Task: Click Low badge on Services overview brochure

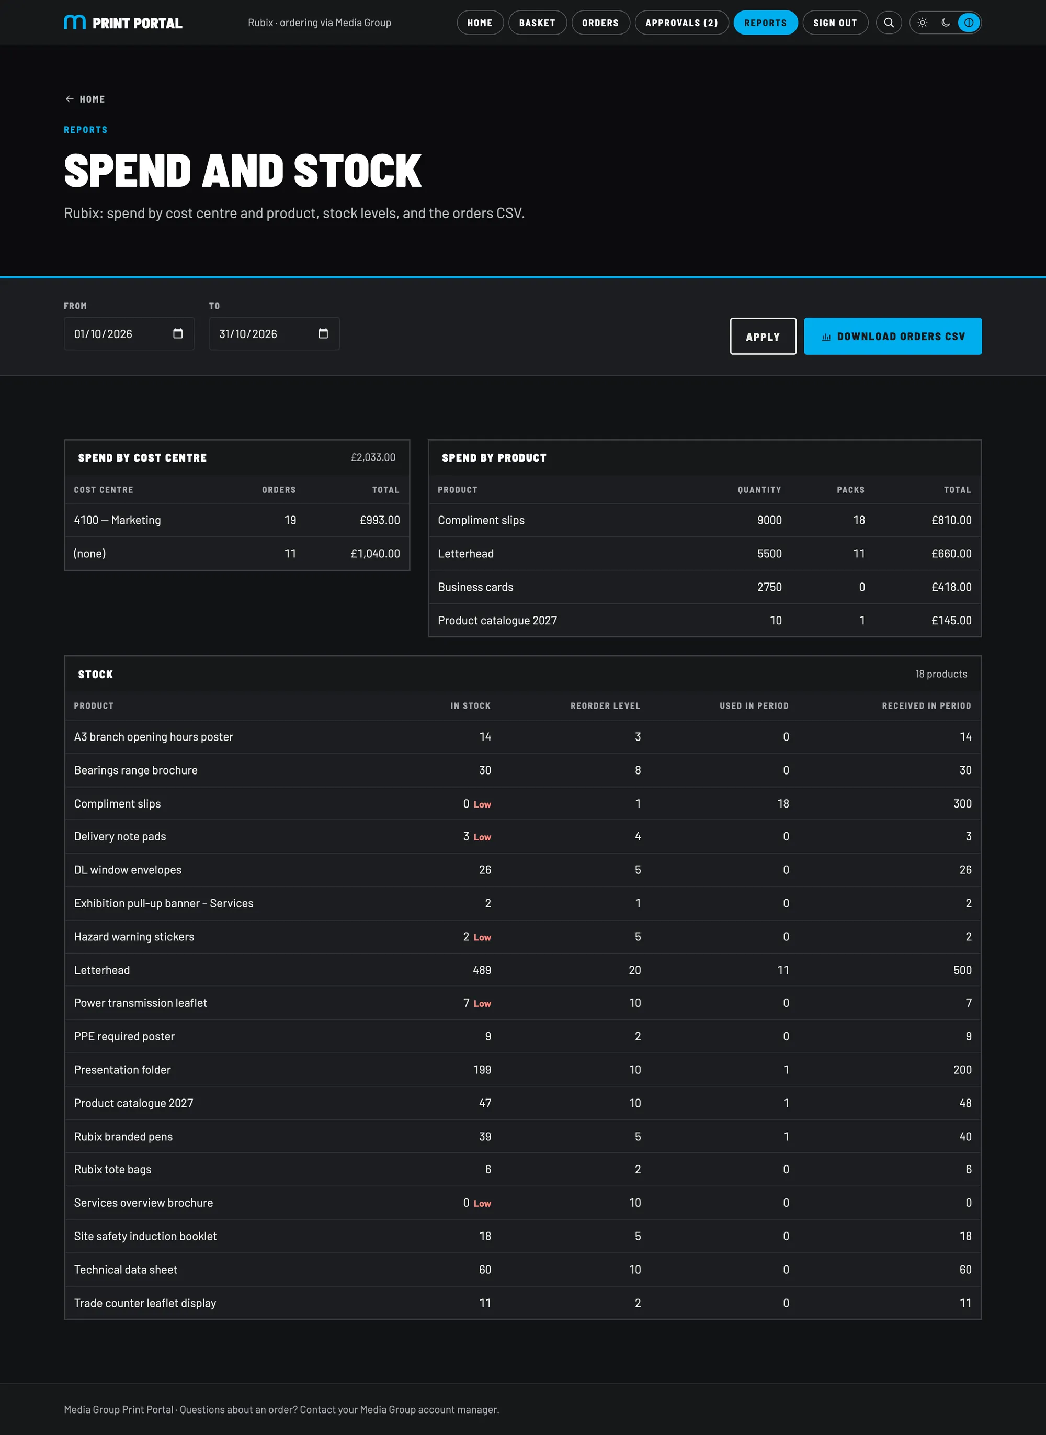Action: coord(483,1204)
